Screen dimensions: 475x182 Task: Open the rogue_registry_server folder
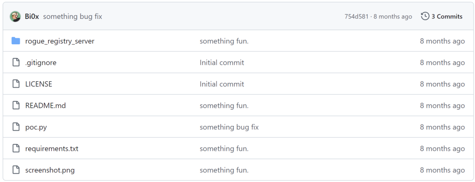point(60,41)
